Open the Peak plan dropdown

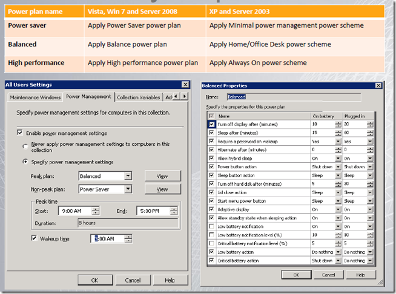pyautogui.click(x=128, y=176)
